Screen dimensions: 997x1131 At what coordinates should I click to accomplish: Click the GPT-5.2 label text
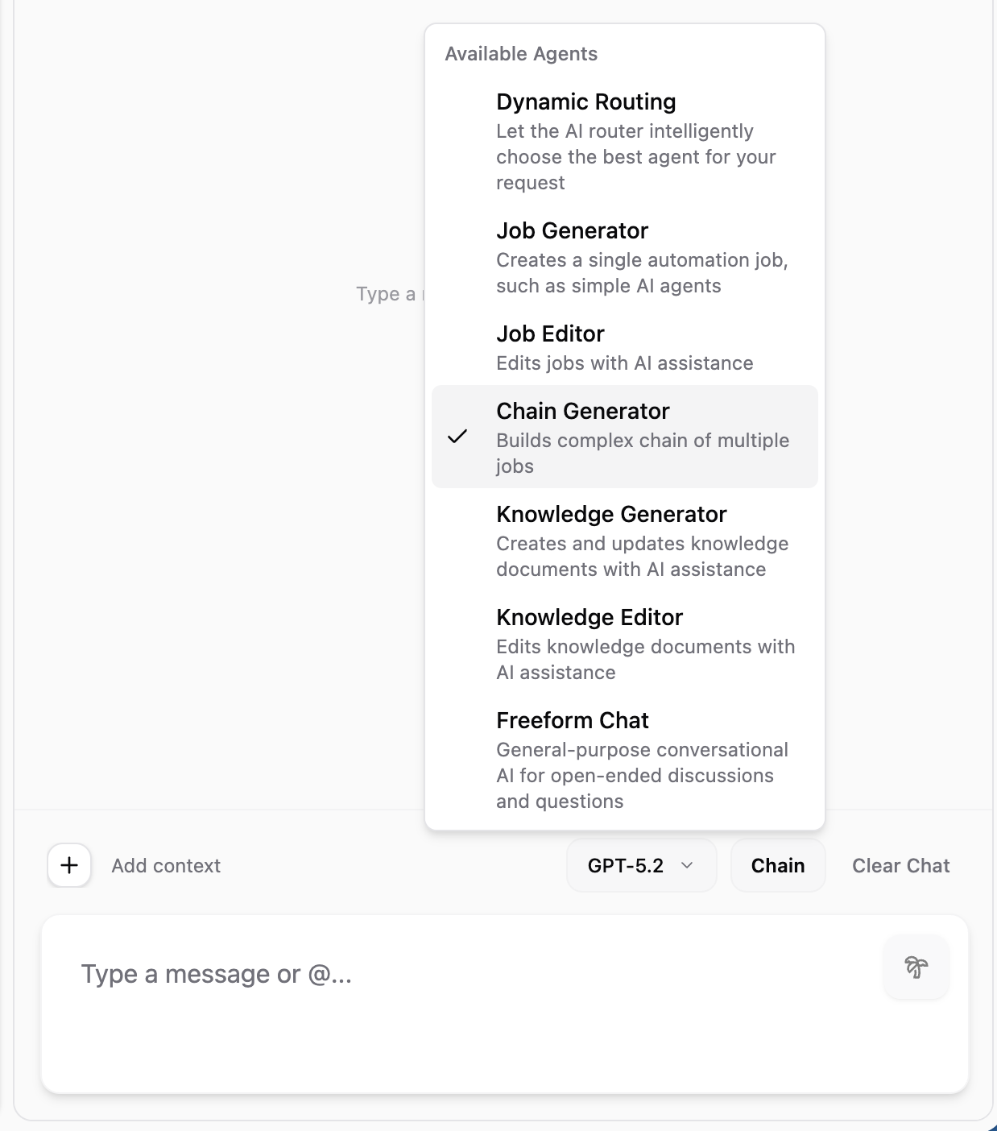pos(627,865)
